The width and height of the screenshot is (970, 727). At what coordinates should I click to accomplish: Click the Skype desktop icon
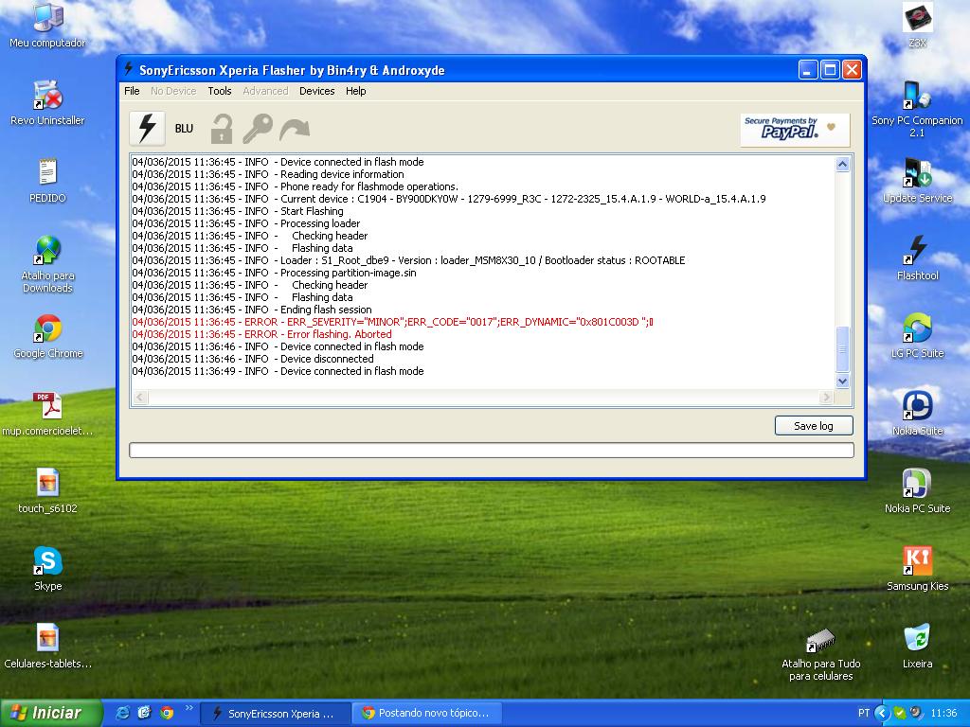pos(47,569)
